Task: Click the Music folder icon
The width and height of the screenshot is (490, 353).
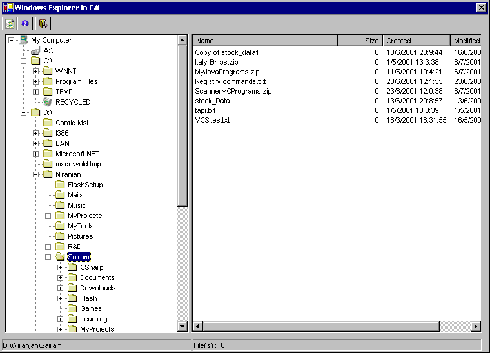Action: click(60, 205)
